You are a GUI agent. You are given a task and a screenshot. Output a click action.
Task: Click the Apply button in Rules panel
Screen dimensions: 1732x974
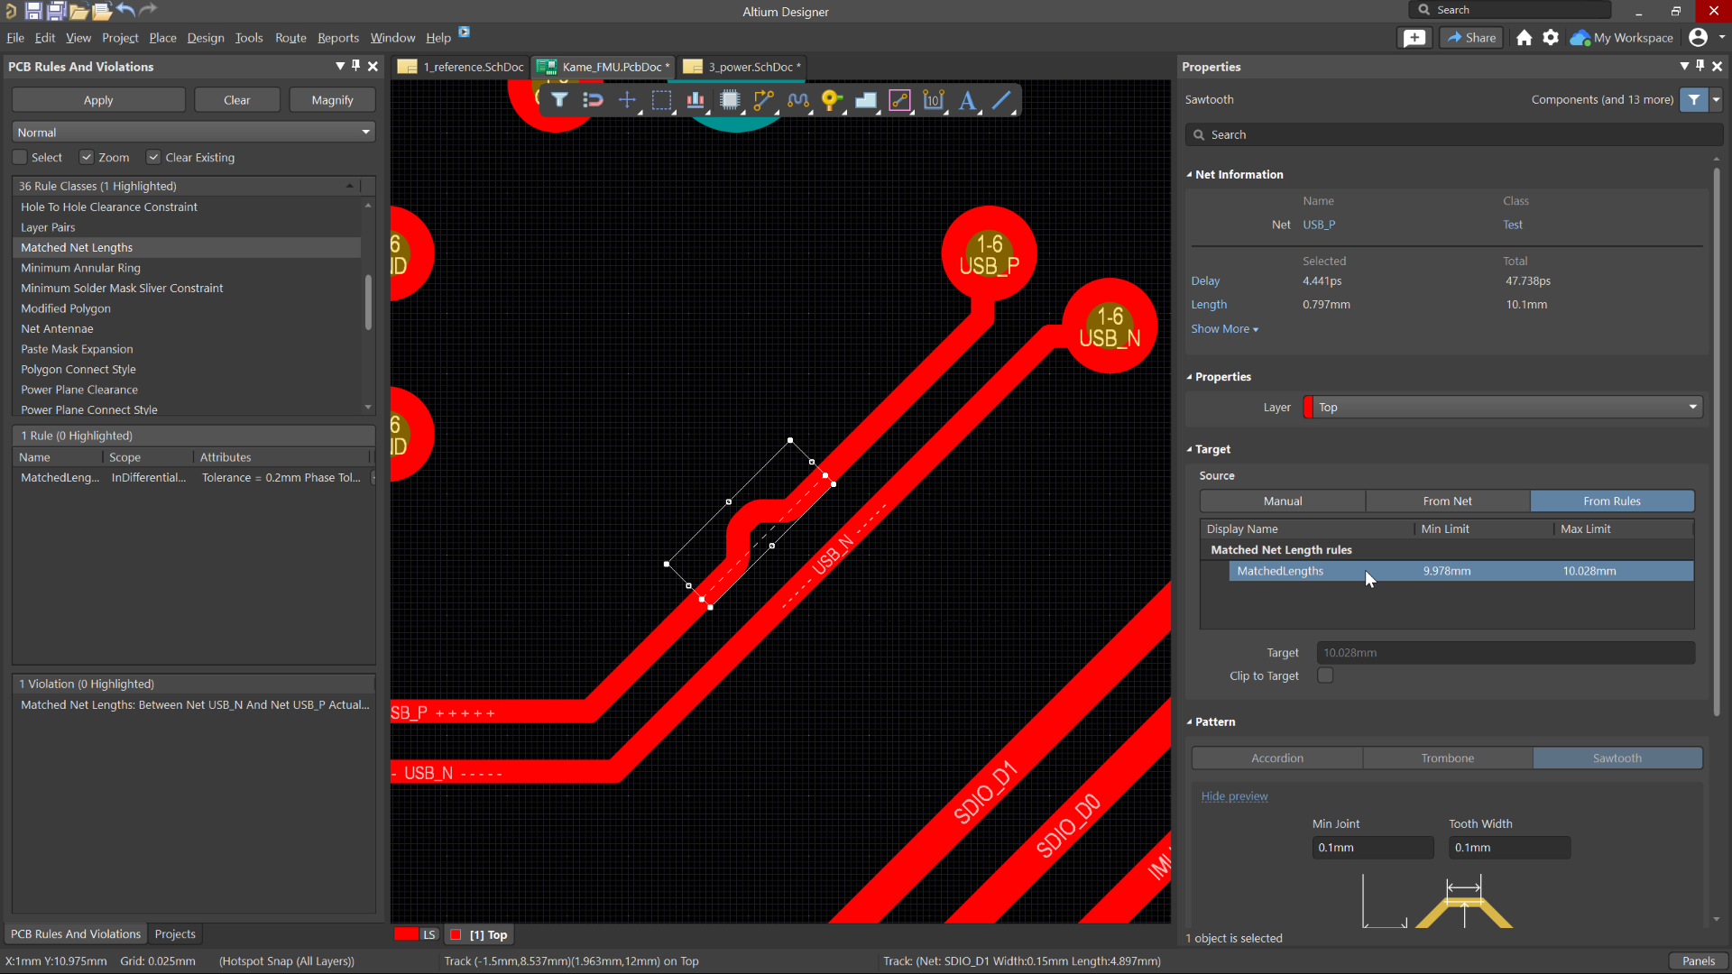point(97,99)
